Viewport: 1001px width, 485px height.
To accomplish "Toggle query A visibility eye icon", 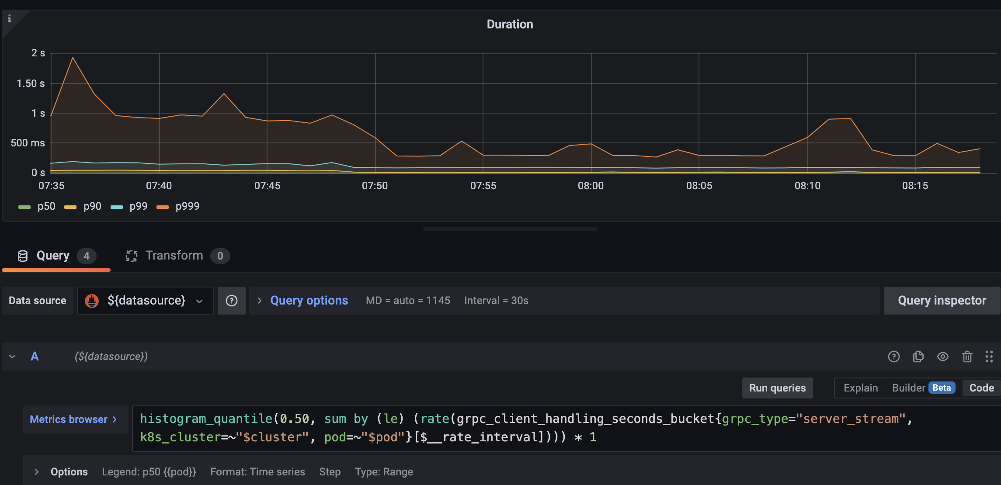I will click(x=942, y=357).
